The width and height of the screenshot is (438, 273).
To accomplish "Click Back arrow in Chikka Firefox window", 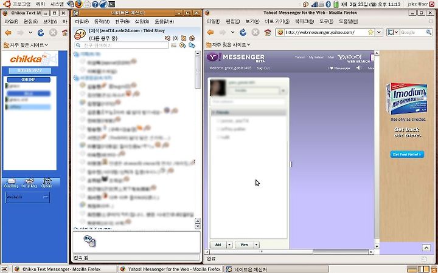I will coord(8,33).
